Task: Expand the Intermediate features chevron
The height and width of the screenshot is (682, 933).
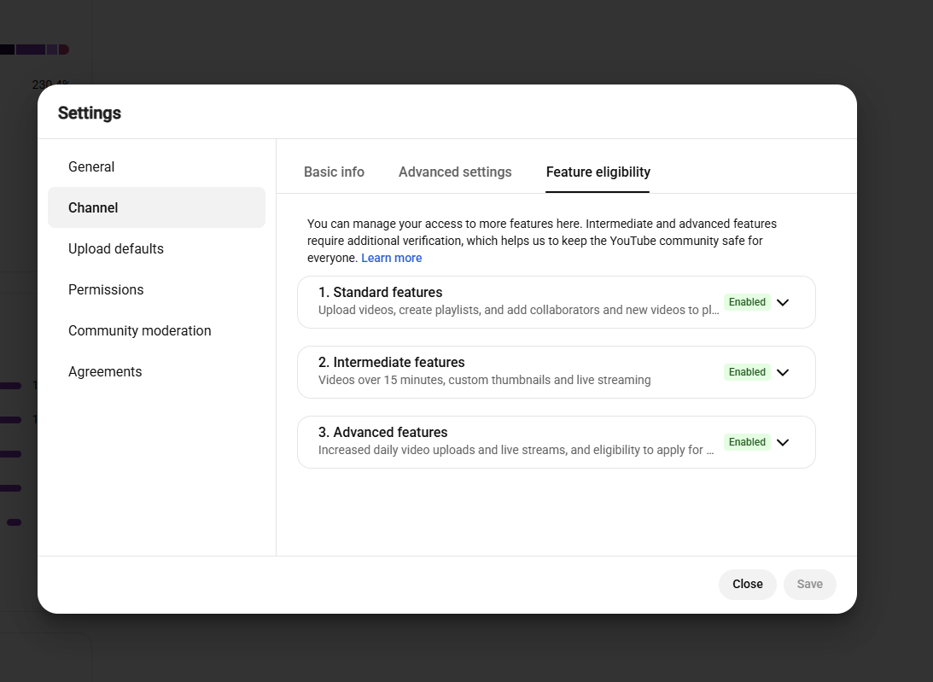Action: 783,372
